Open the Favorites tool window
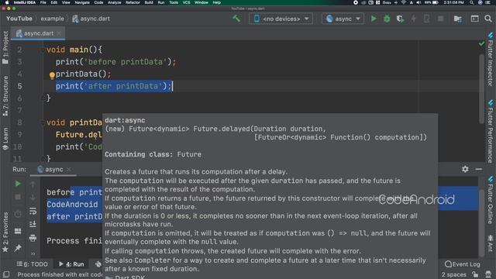The image size is (496, 279). (5, 232)
